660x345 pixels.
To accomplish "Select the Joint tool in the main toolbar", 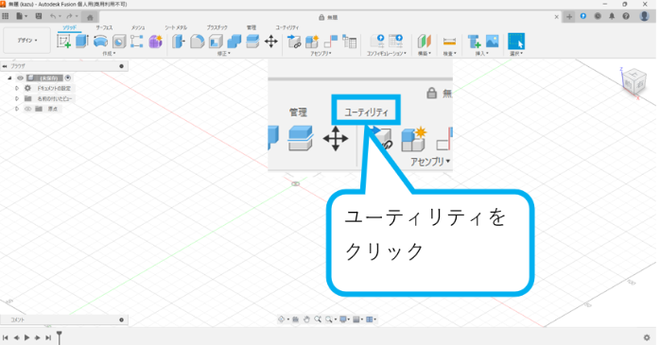I will pyautogui.click(x=331, y=42).
